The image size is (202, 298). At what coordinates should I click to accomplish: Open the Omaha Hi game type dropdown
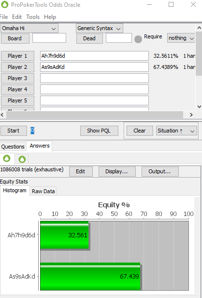[29, 28]
